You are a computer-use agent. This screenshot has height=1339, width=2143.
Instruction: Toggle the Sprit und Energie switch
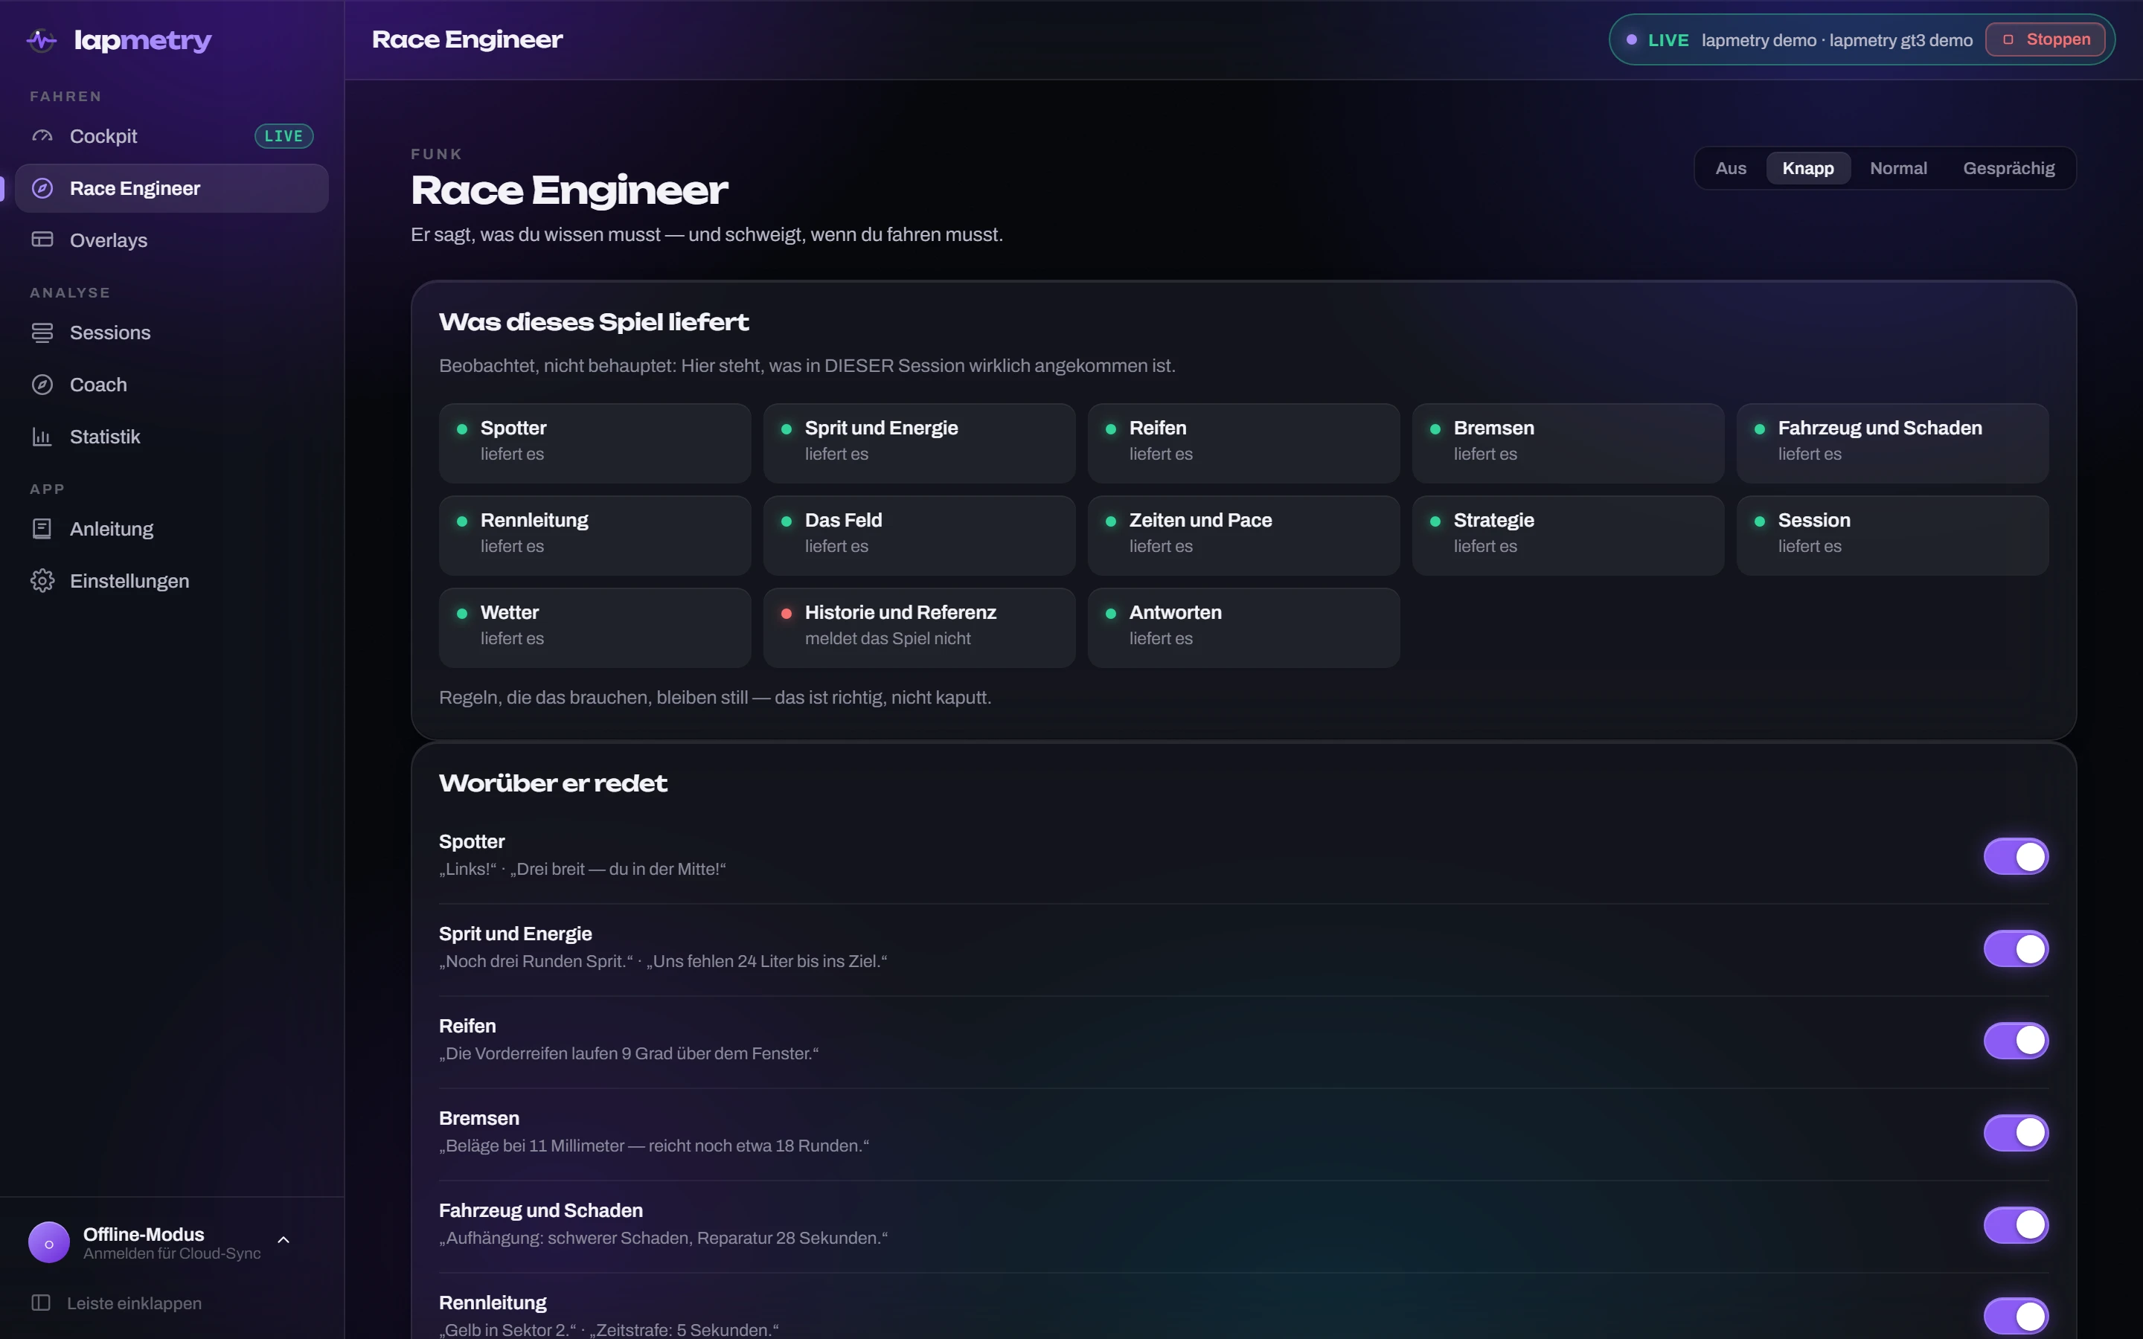click(x=2017, y=948)
